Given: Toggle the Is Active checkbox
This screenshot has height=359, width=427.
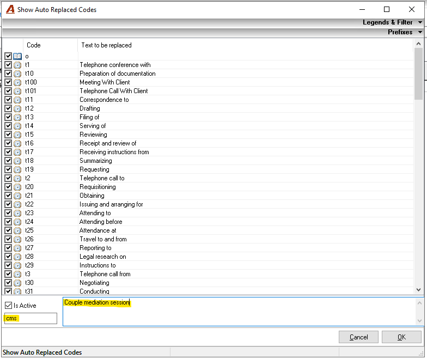Looking at the screenshot, I should tap(9, 305).
